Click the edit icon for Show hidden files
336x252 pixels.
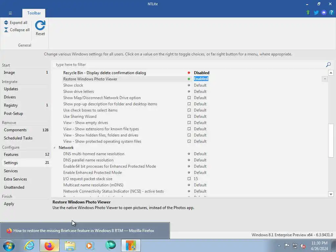(189, 135)
